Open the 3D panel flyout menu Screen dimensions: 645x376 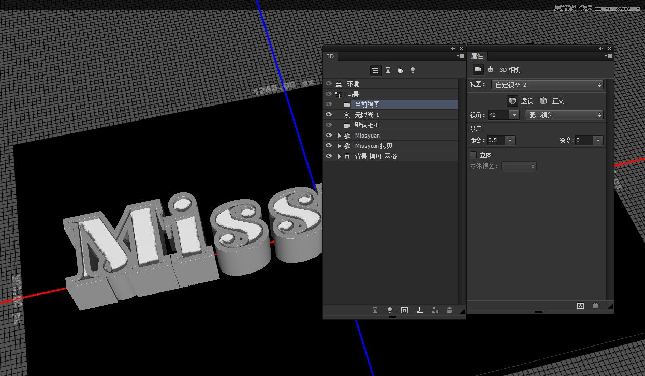coord(460,56)
